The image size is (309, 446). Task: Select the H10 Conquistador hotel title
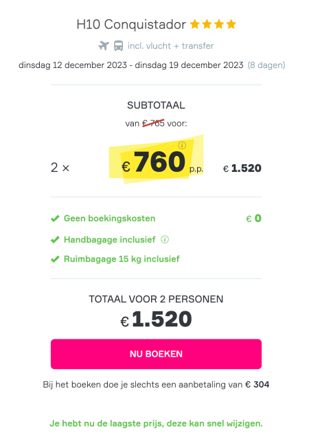pos(131,25)
